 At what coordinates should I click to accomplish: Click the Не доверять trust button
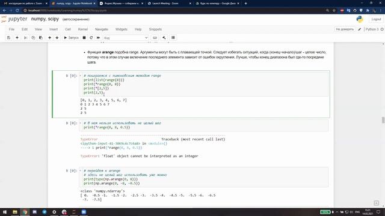click(345, 29)
